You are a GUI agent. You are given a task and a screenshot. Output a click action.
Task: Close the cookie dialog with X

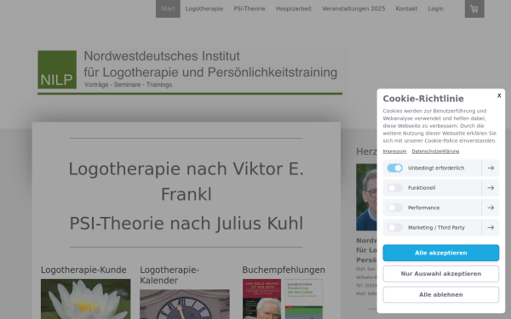tap(499, 95)
